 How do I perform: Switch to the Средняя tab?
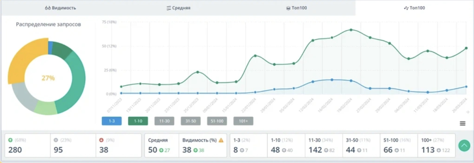[178, 8]
